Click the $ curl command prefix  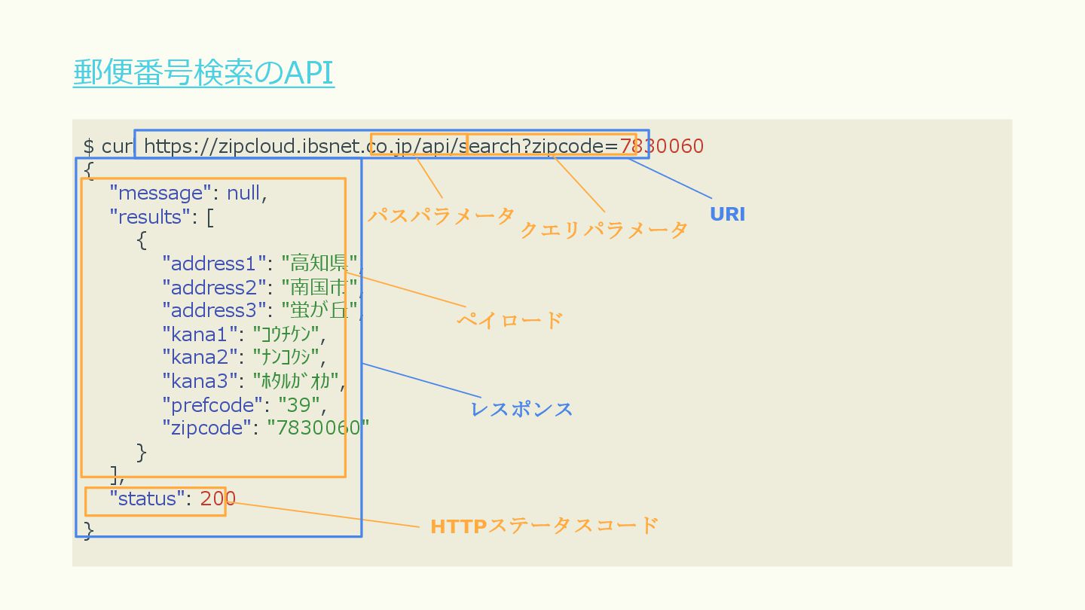pos(108,145)
